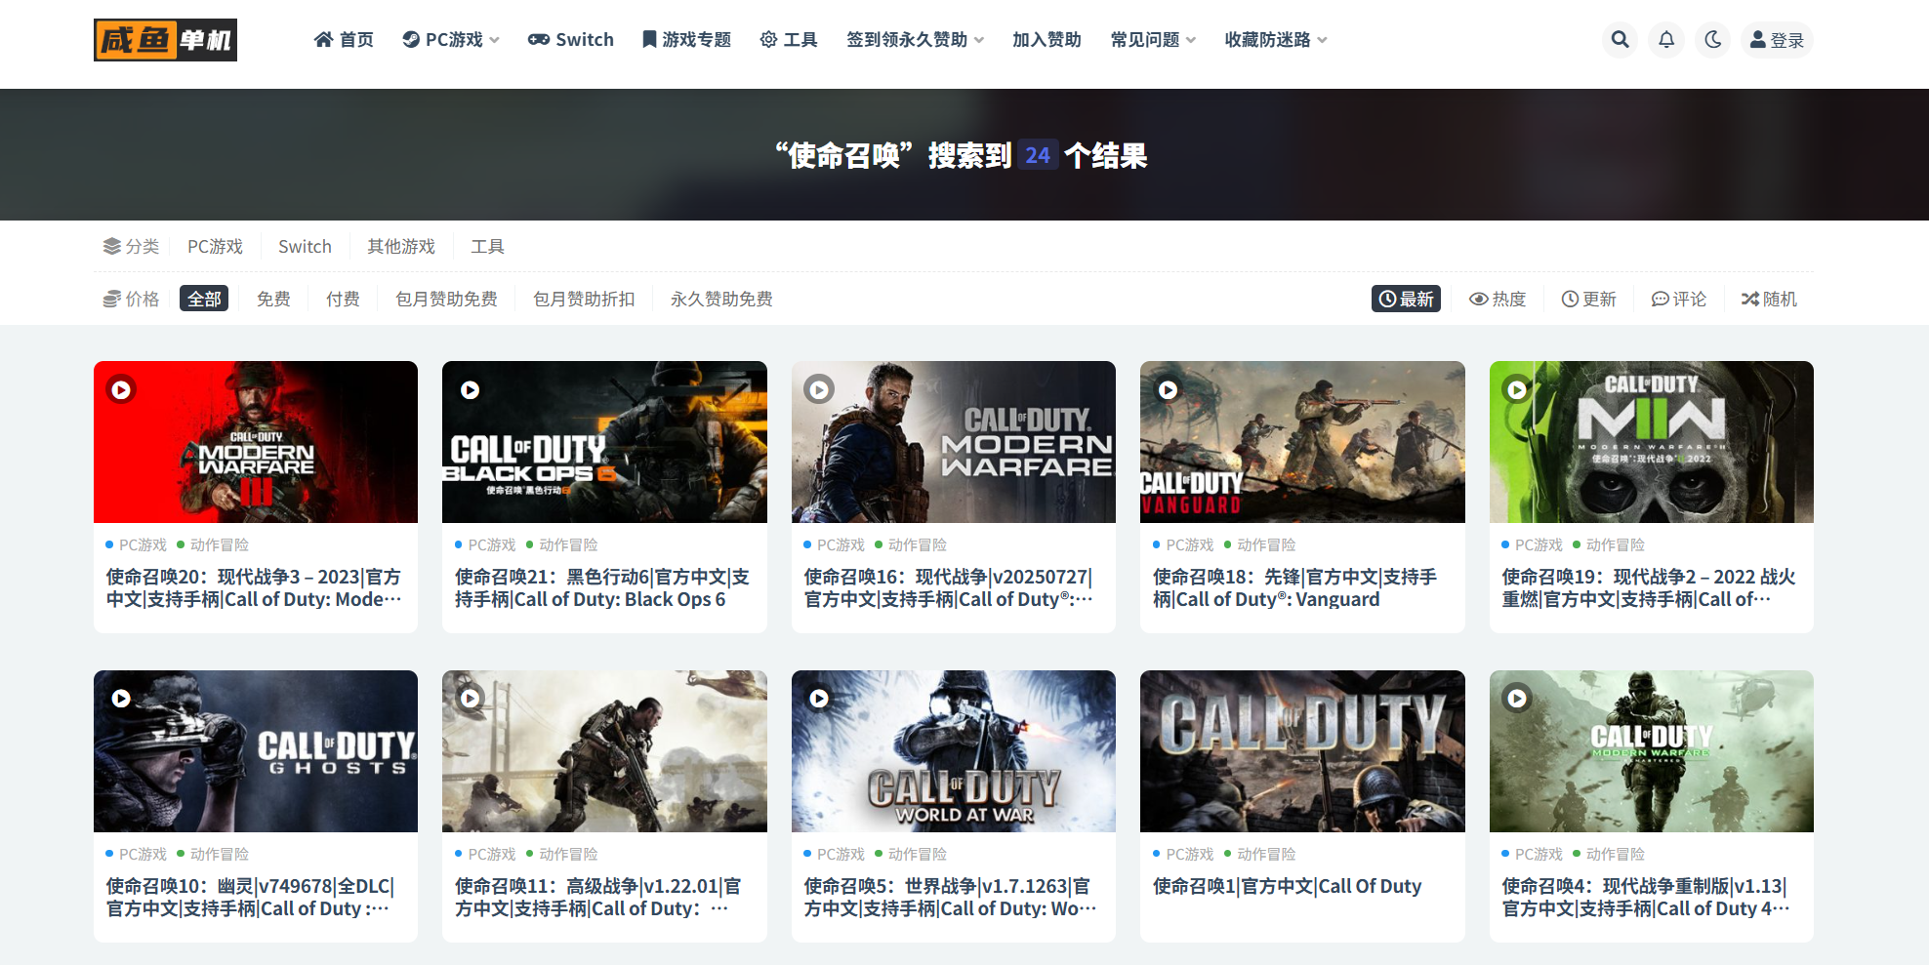Click the 咸鱼单机 site logo

click(165, 40)
